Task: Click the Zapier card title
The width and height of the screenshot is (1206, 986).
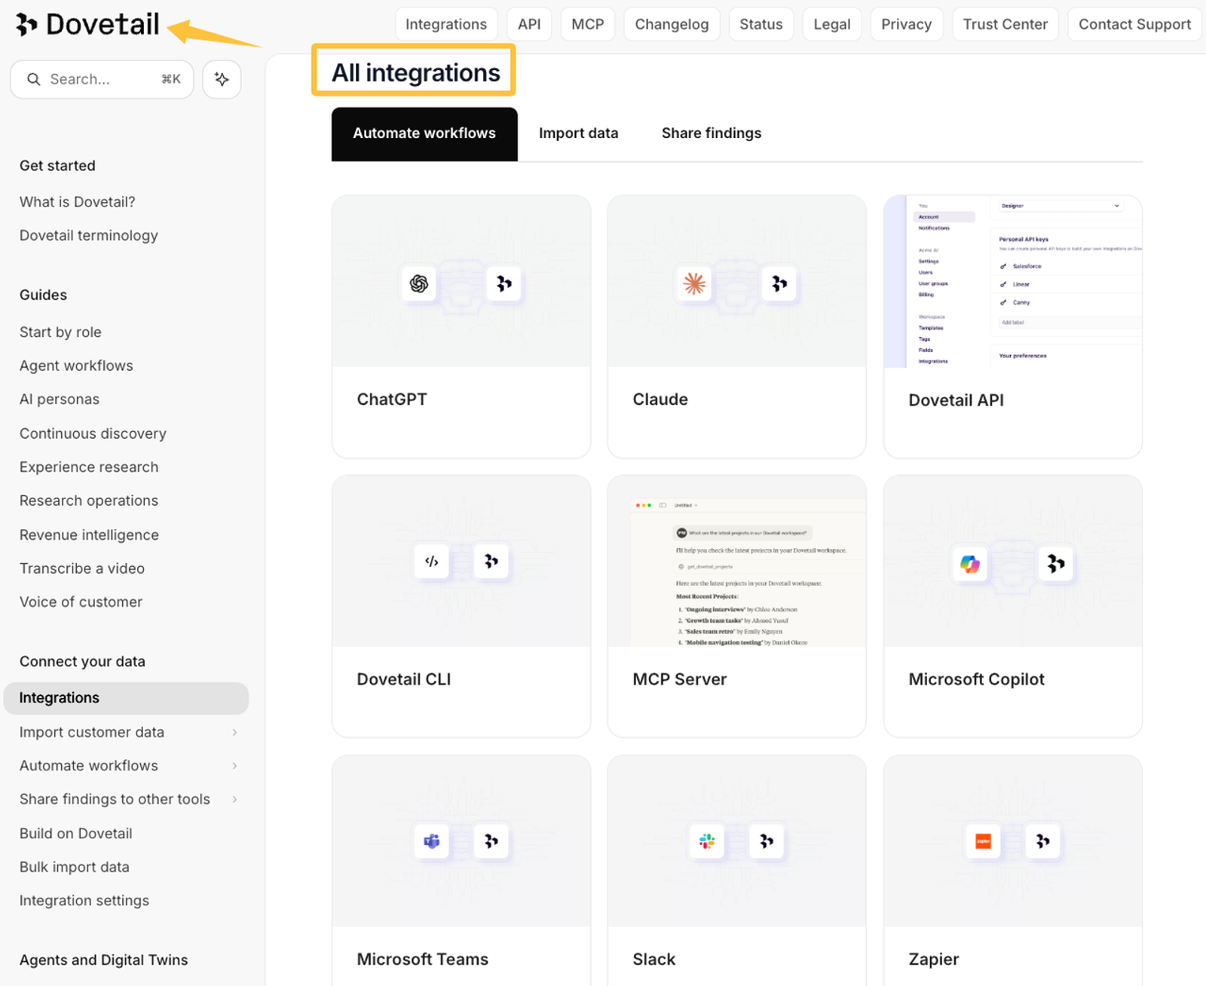Action: tap(933, 960)
